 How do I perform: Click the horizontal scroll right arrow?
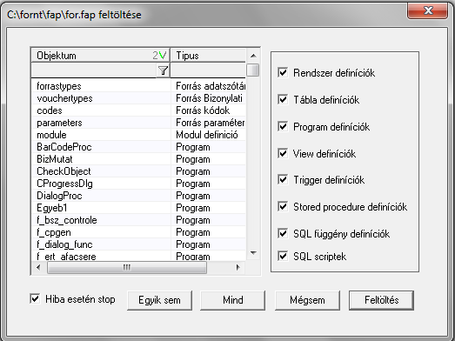click(238, 267)
